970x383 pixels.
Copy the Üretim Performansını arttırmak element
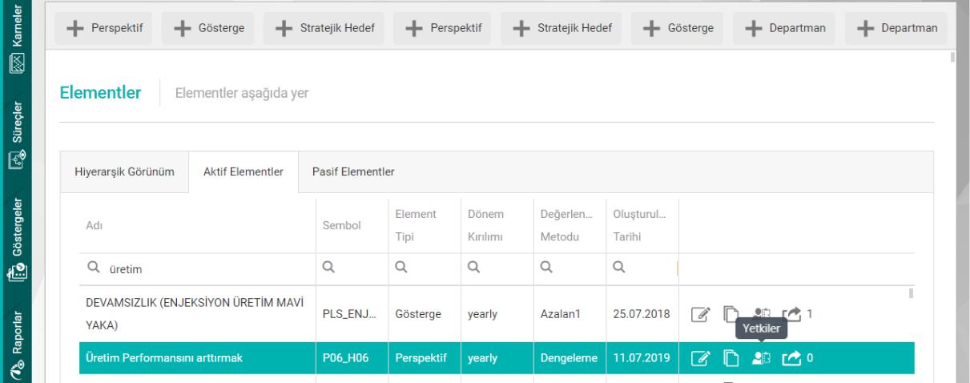[731, 357]
